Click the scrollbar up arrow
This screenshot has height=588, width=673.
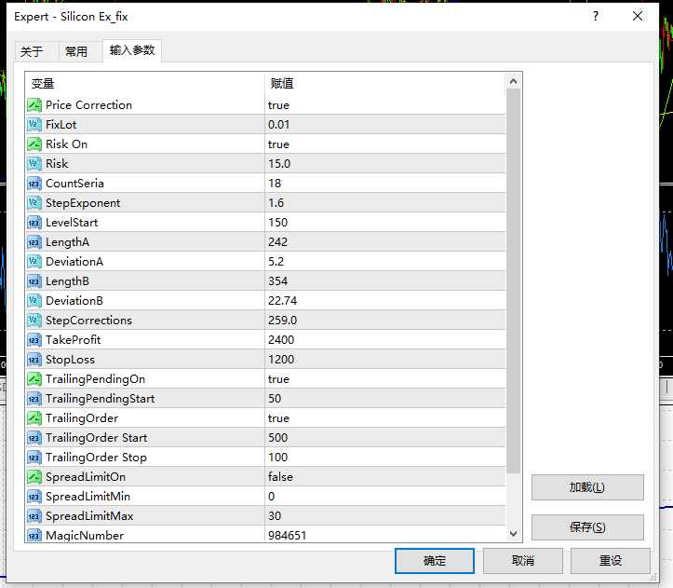point(513,82)
